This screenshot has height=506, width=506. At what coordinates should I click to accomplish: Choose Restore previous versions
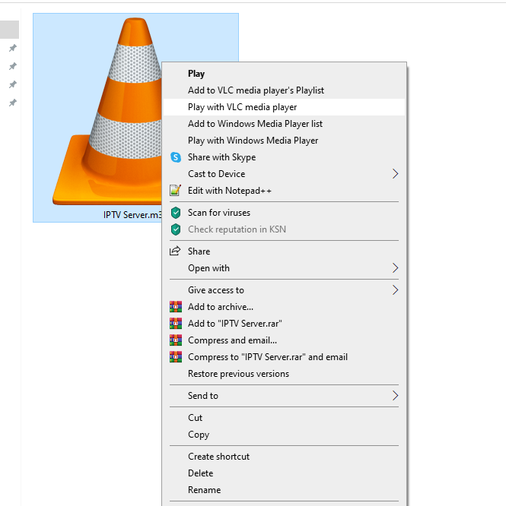pos(284,374)
